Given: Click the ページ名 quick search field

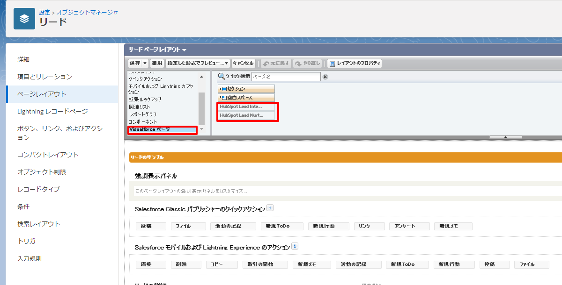Looking at the screenshot, I should tap(286, 77).
